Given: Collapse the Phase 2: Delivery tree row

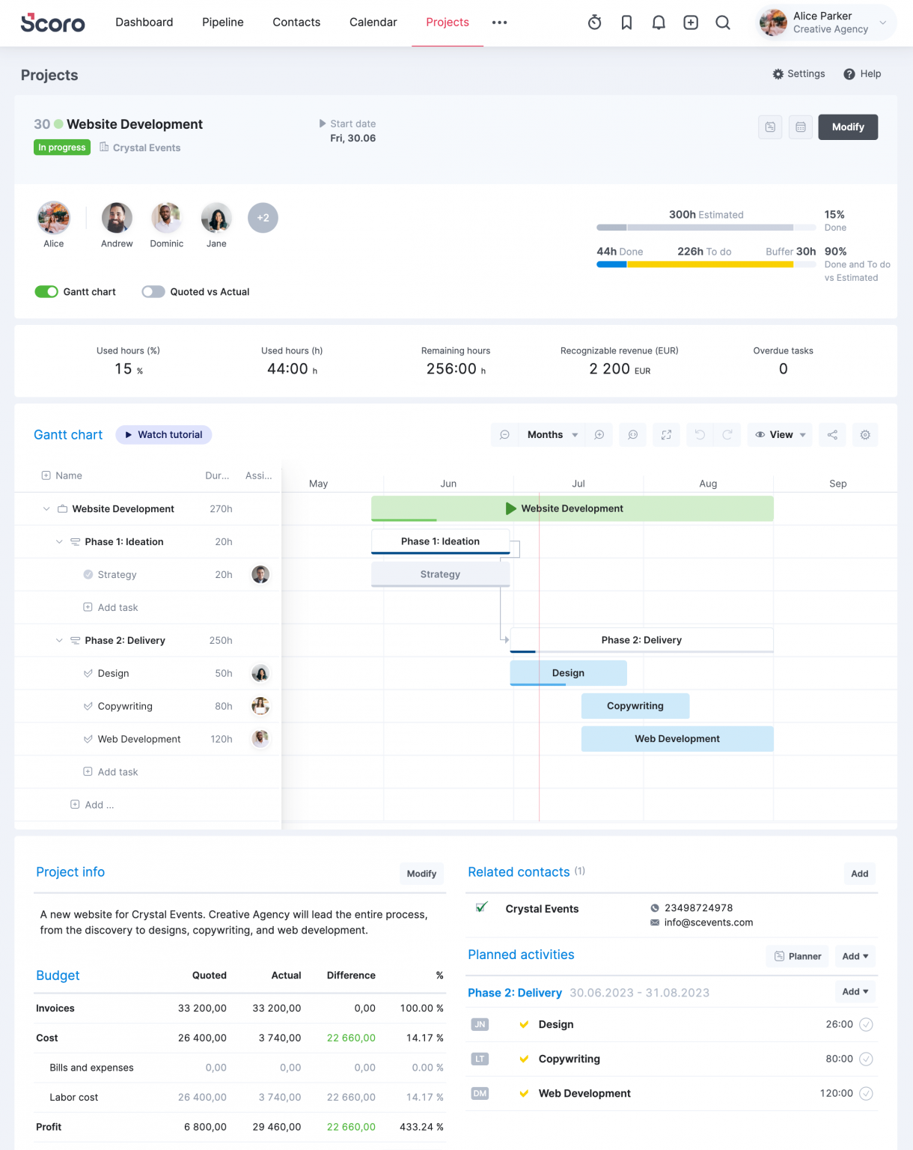Looking at the screenshot, I should (59, 640).
